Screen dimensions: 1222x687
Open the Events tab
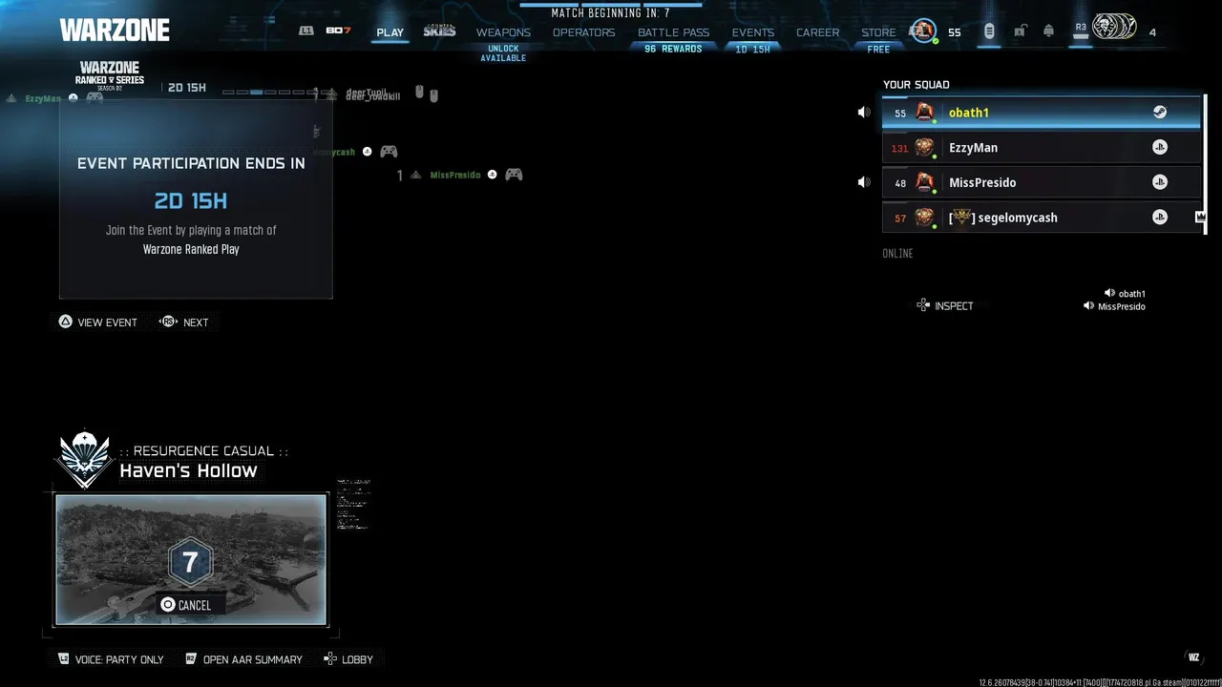pyautogui.click(x=753, y=32)
